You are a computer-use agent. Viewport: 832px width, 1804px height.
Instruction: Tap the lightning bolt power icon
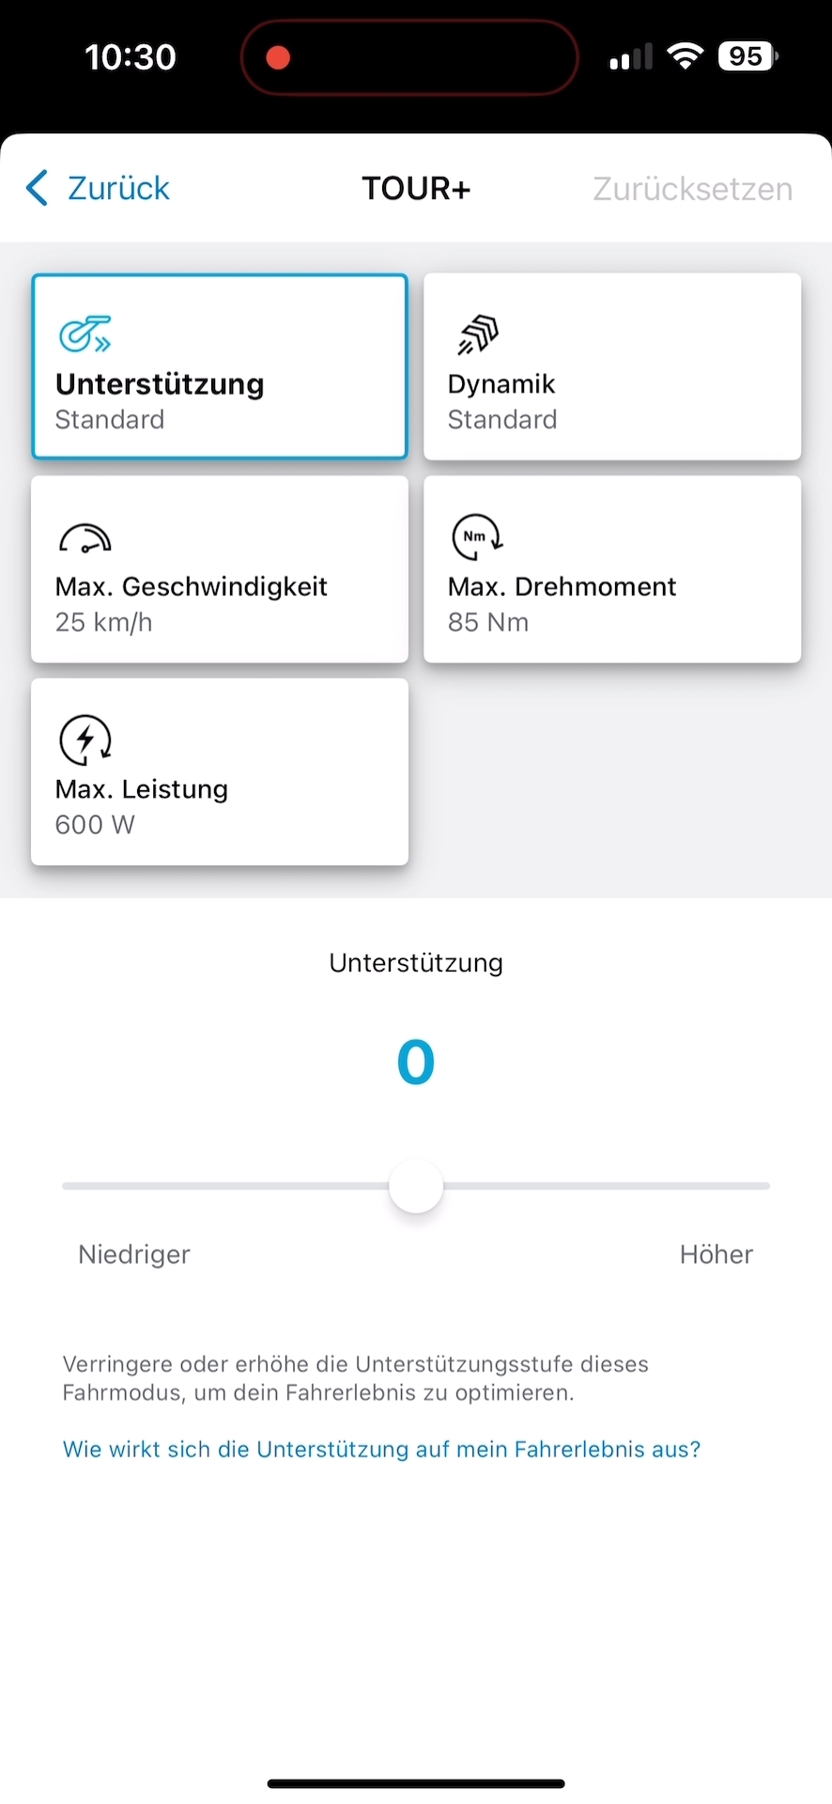[x=85, y=739]
